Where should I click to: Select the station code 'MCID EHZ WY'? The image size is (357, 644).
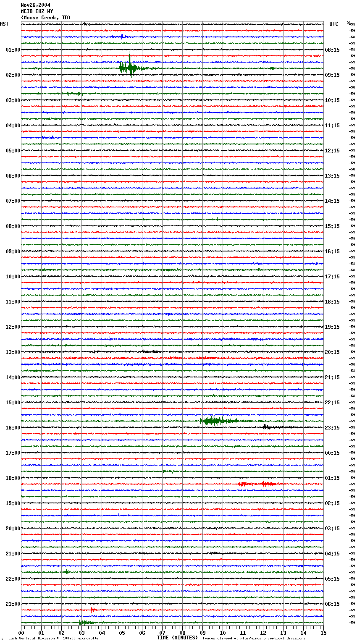37,11
